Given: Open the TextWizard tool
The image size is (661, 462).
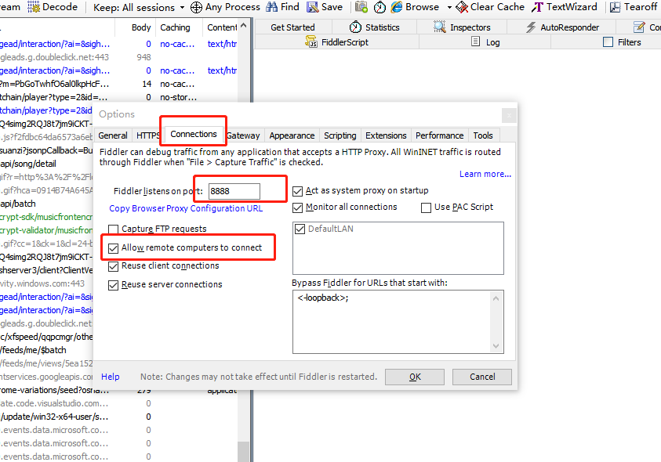Looking at the screenshot, I should [x=564, y=7].
